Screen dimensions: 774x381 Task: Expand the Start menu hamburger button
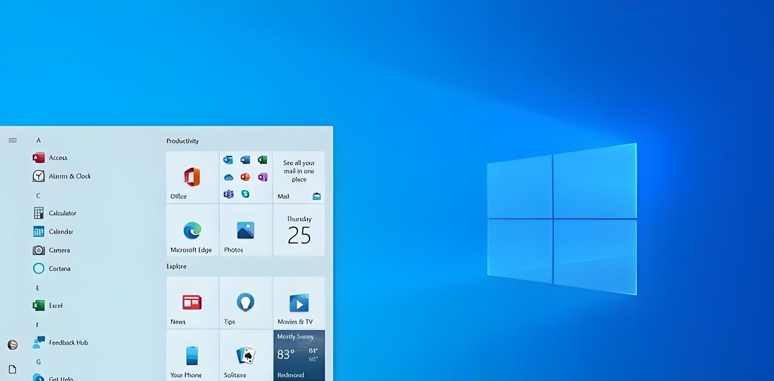13,140
